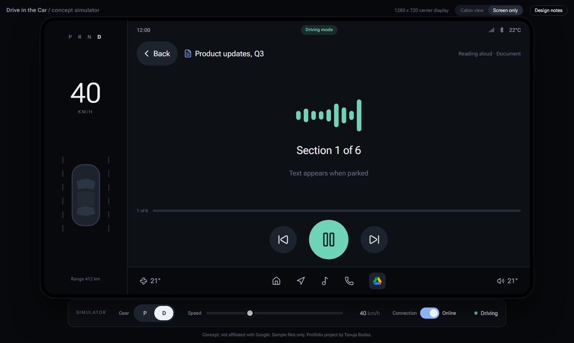Screen dimensions: 574x343
Task: Open Design notes
Action: 548,10
